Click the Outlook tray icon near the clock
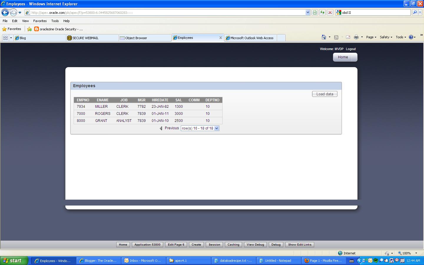The width and height of the screenshot is (424, 265). coord(370,261)
